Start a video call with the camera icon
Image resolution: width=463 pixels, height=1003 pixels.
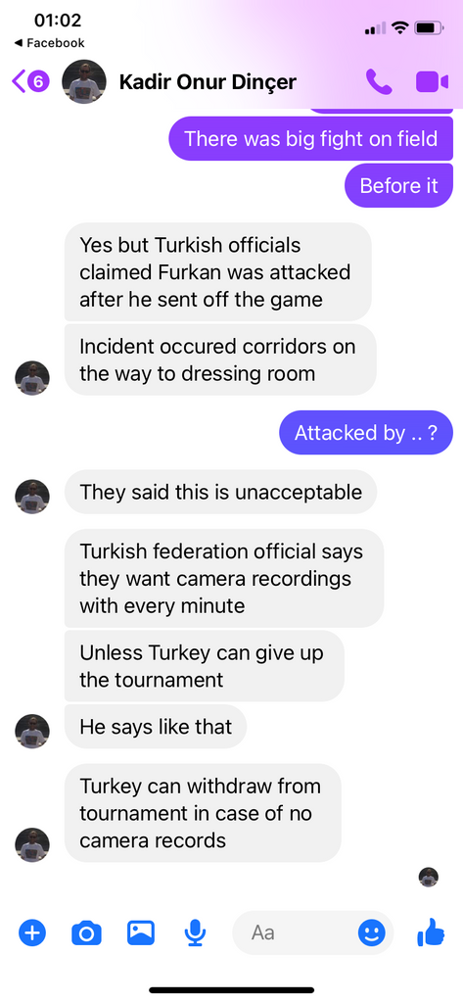tap(433, 82)
